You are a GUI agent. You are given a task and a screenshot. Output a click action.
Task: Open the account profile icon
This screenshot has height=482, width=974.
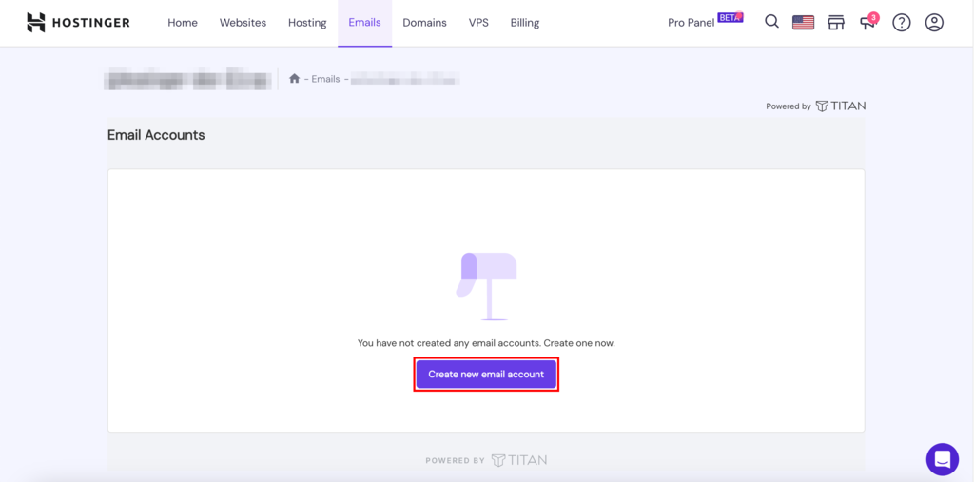coord(934,22)
